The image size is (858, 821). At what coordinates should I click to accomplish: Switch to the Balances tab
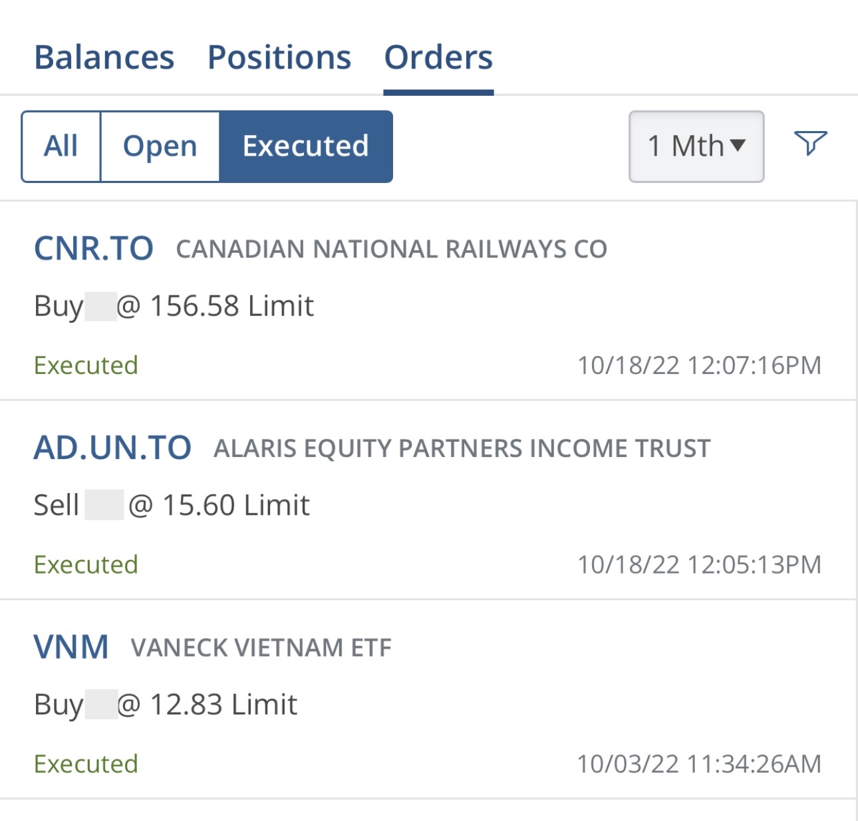pyautogui.click(x=104, y=57)
